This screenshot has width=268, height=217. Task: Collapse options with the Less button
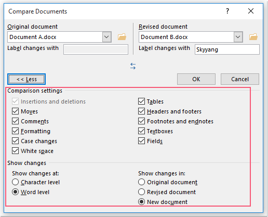(26, 79)
